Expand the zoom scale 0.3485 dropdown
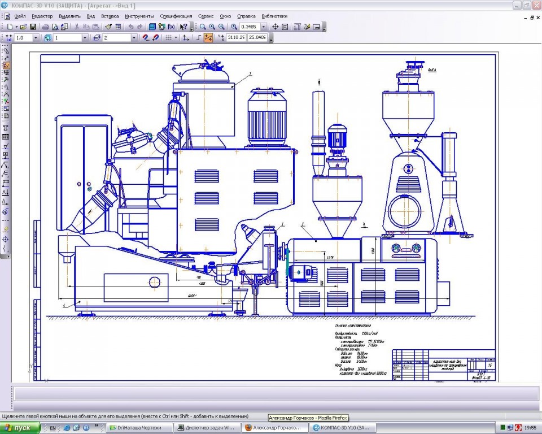This screenshot has width=542, height=434. tap(264, 27)
